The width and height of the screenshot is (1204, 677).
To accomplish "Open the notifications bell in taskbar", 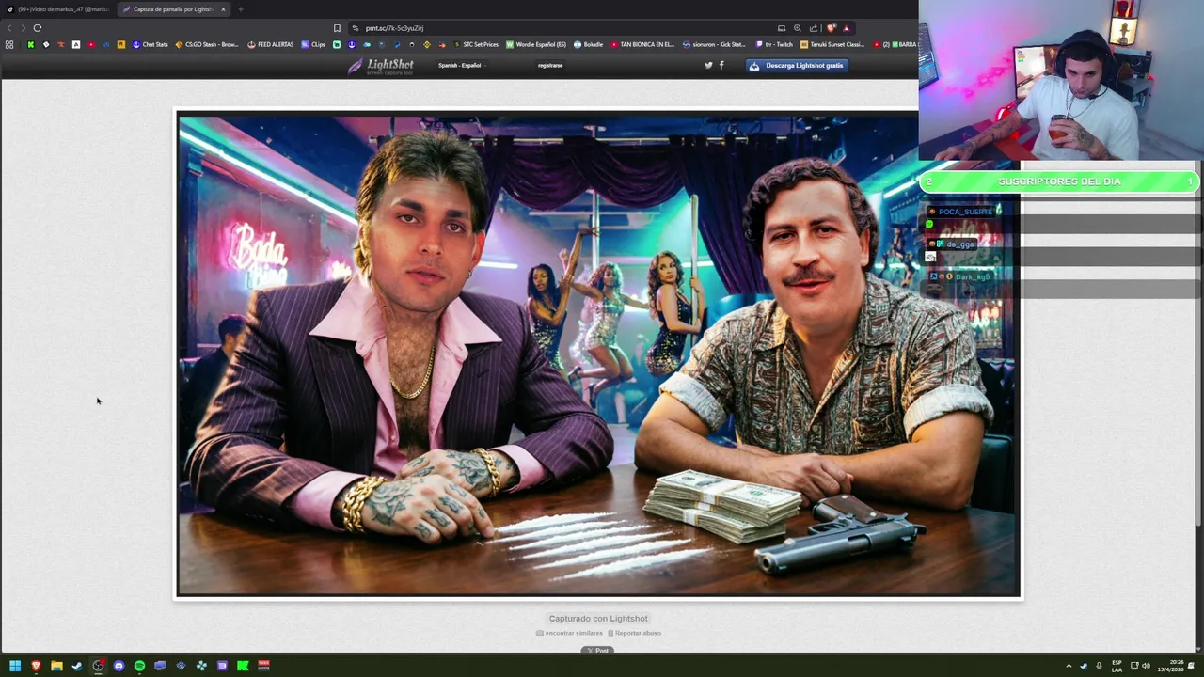I will point(1191,666).
